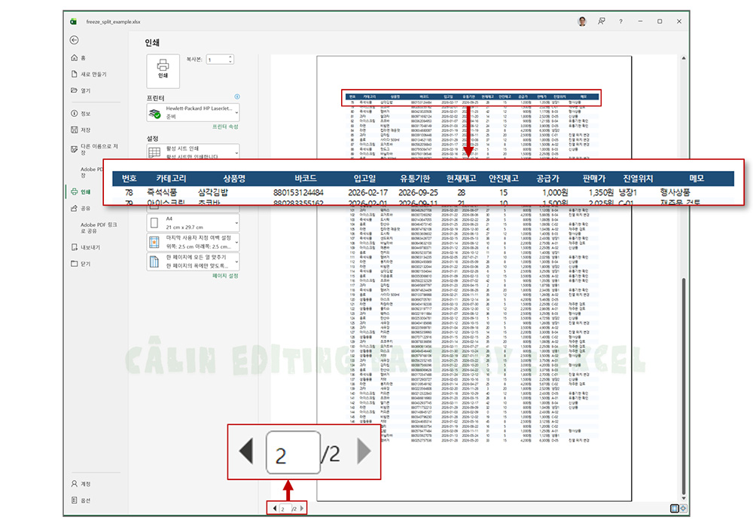Click the preview scrollbar down arrow
Screen dimensions: 753x520
coord(684,498)
